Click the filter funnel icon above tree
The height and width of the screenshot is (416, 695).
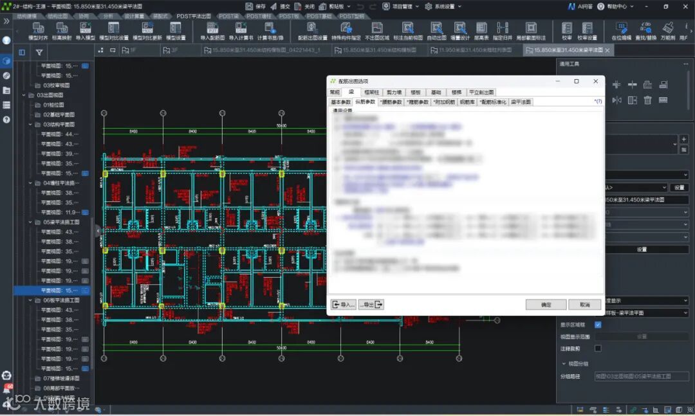[x=39, y=52]
